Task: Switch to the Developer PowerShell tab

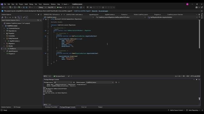Action: coord(51,107)
